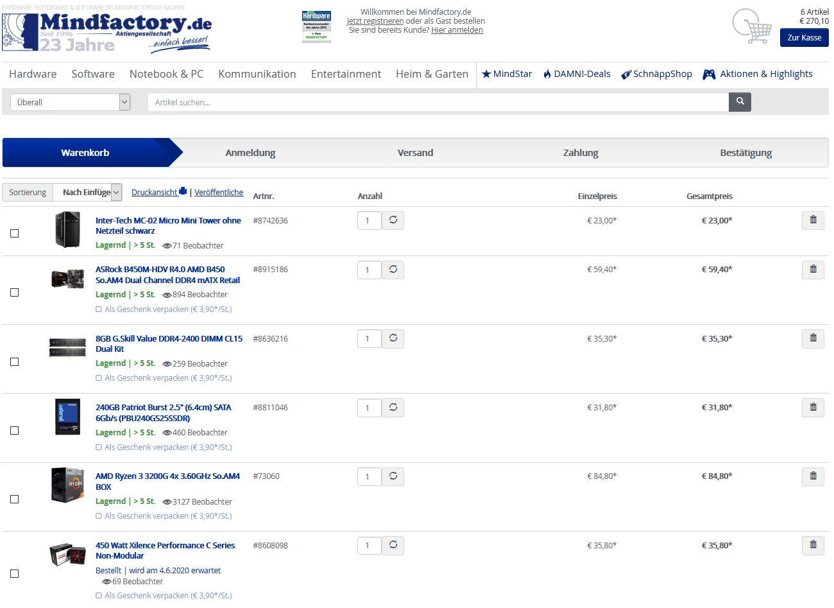This screenshot has width=834, height=608.
Task: Select the G.Skill Value DDR4 row checkbox
Action: pyautogui.click(x=15, y=362)
